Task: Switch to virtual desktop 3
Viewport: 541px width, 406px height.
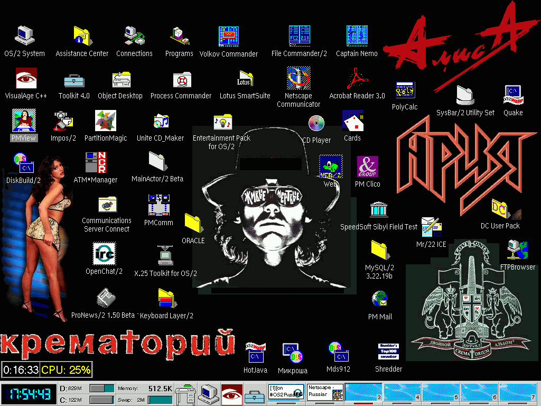Action: click(363, 393)
